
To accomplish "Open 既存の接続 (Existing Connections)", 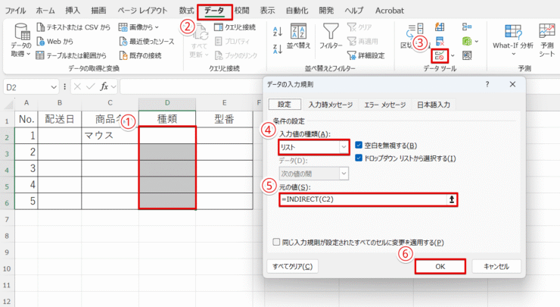I will (x=140, y=55).
